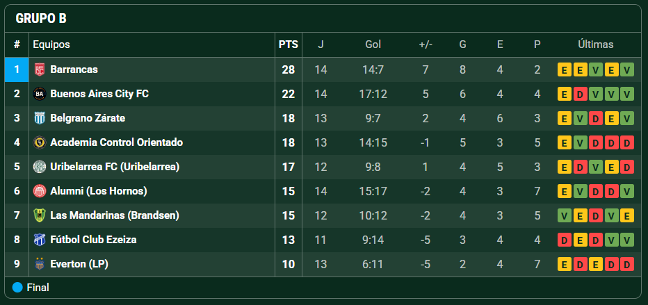Click the Las Mandarinas shield icon
The image size is (648, 305).
pyautogui.click(x=39, y=215)
